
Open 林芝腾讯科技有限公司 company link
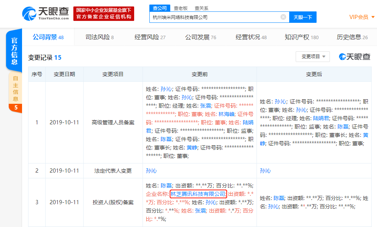click(198, 194)
